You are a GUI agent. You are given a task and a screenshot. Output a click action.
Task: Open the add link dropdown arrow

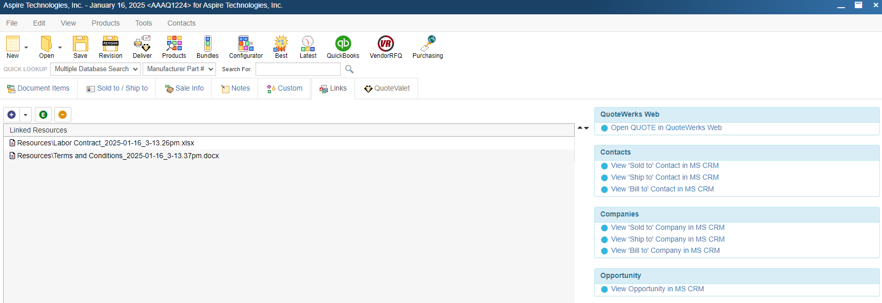click(x=26, y=115)
